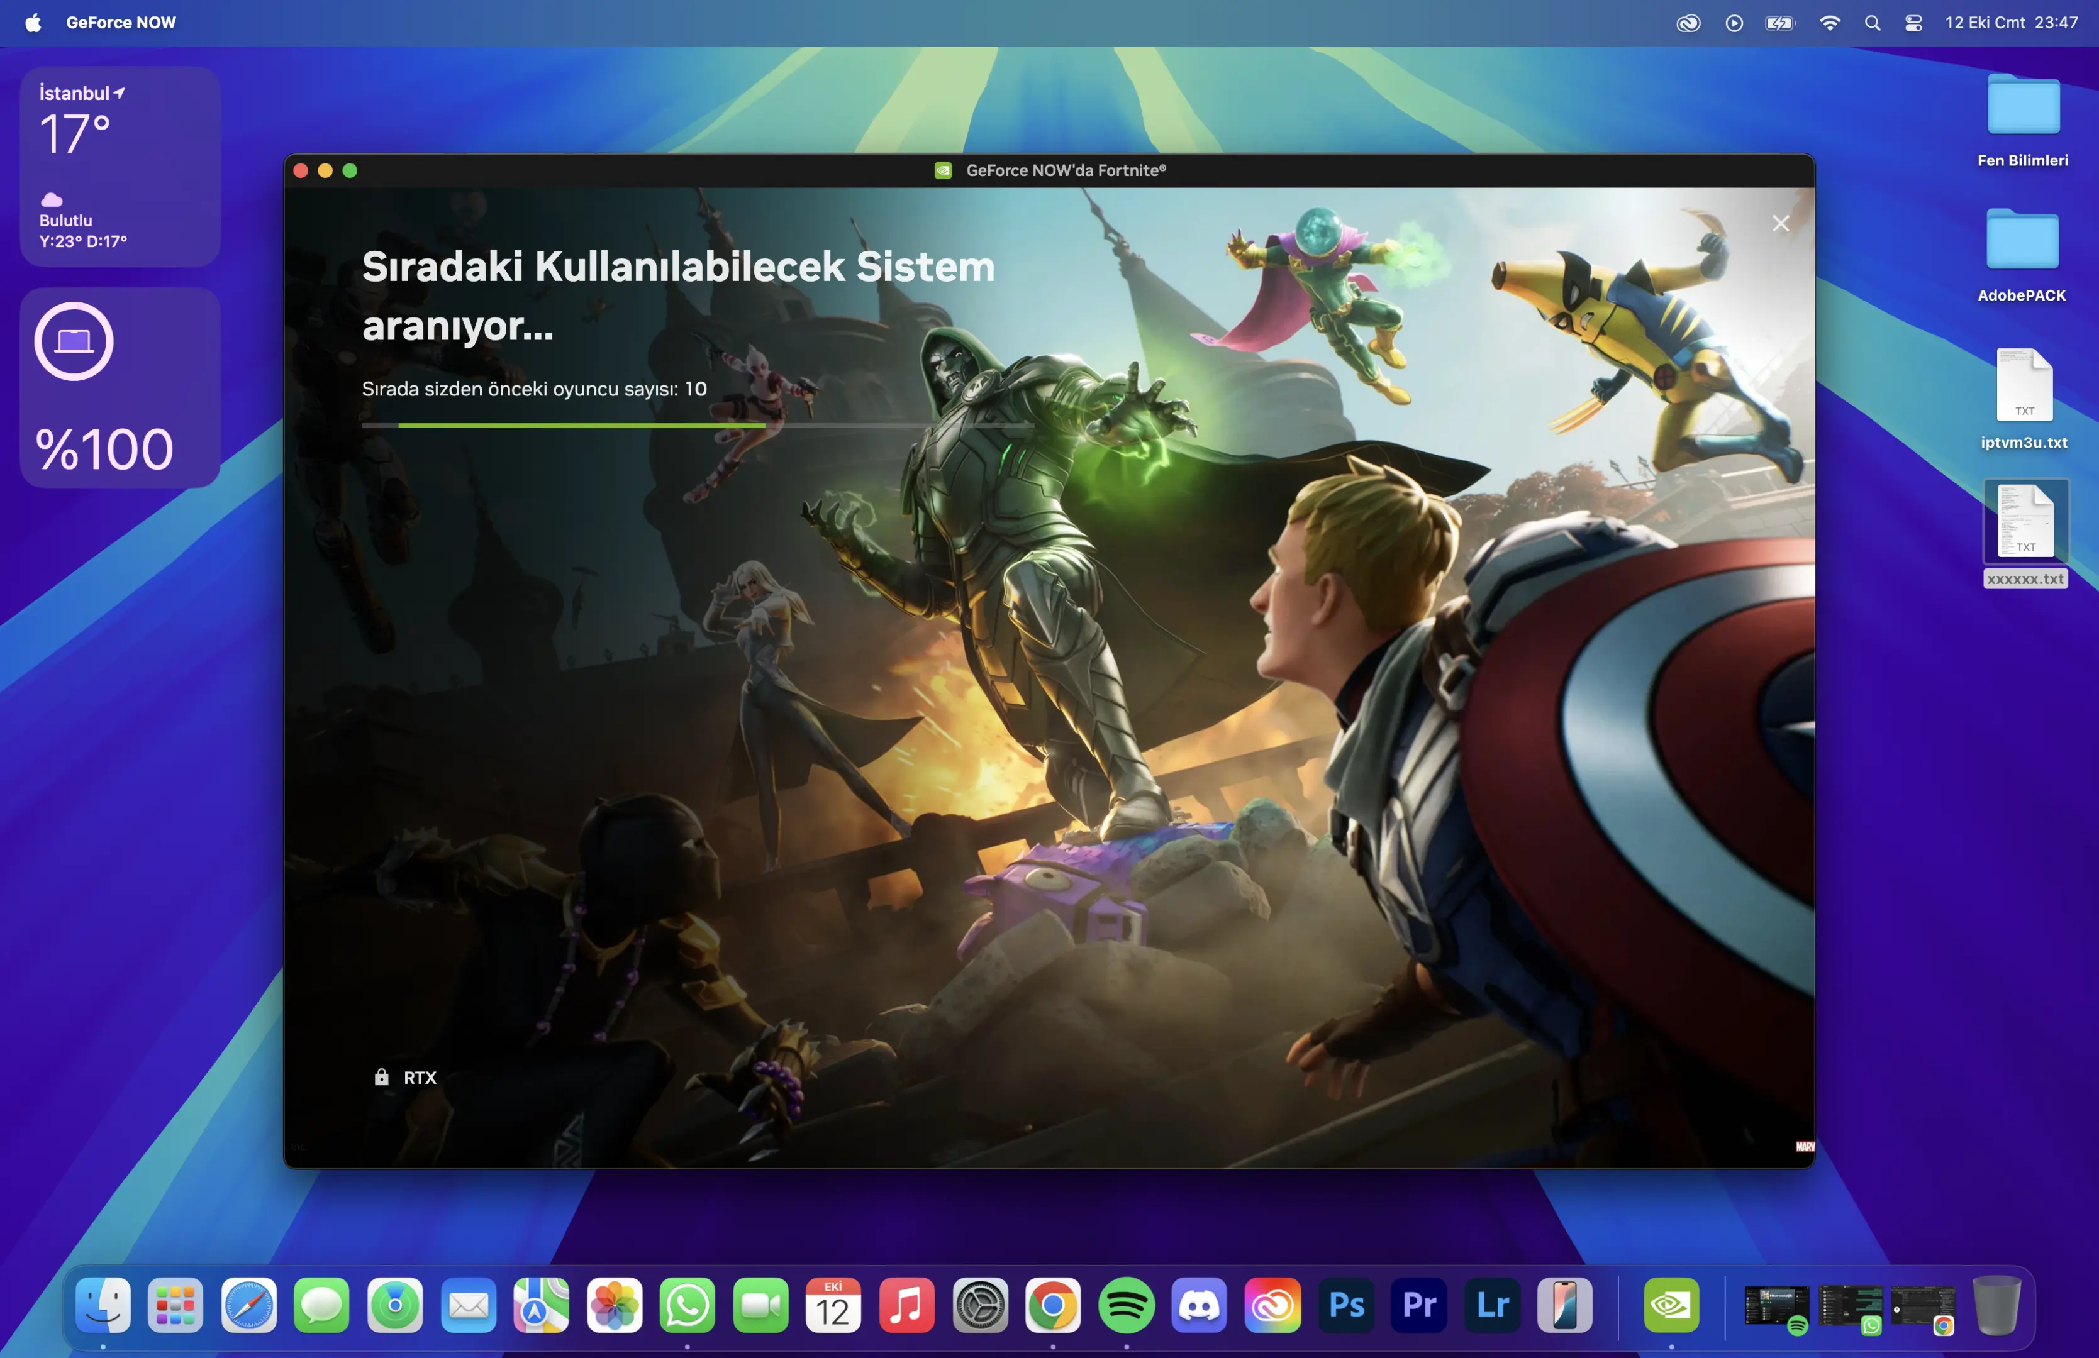Select the Fen Bilimleri folder
The height and width of the screenshot is (1358, 2099).
2022,121
